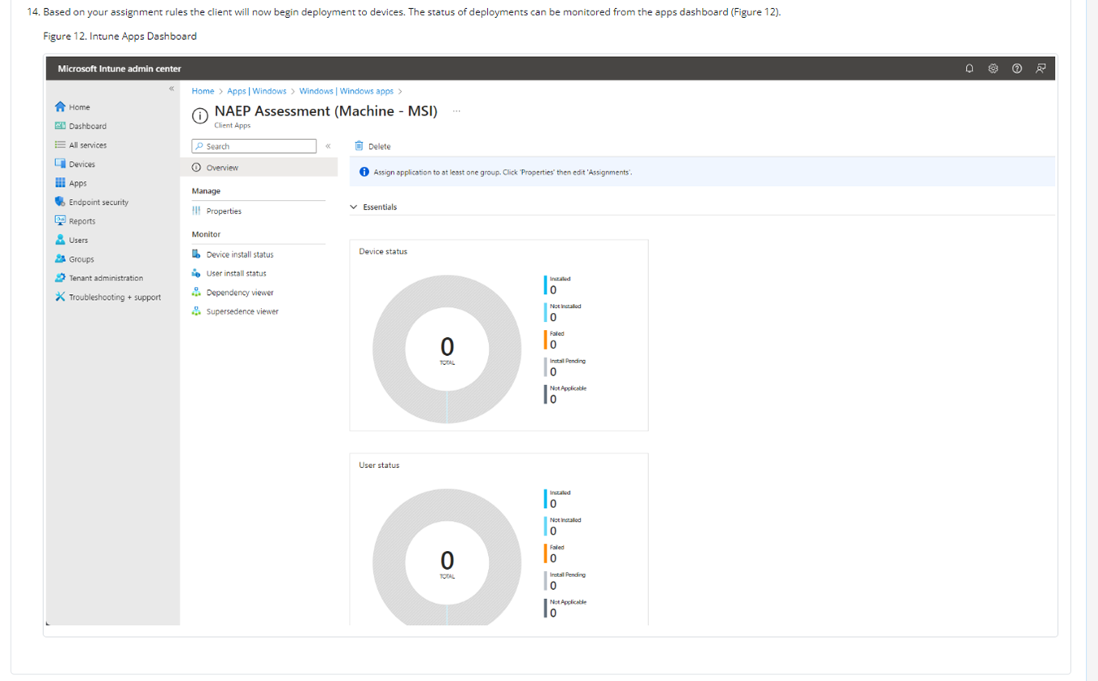This screenshot has width=1098, height=681.
Task: Collapse the main left navigation pane
Action: (172, 89)
